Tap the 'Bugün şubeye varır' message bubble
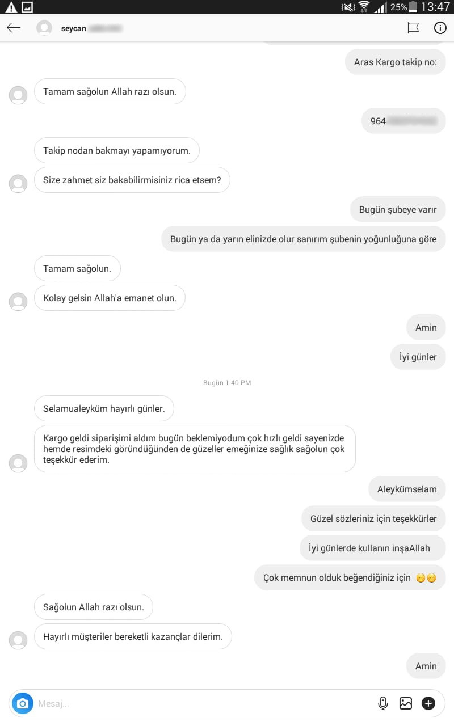454x726 pixels. click(x=398, y=209)
